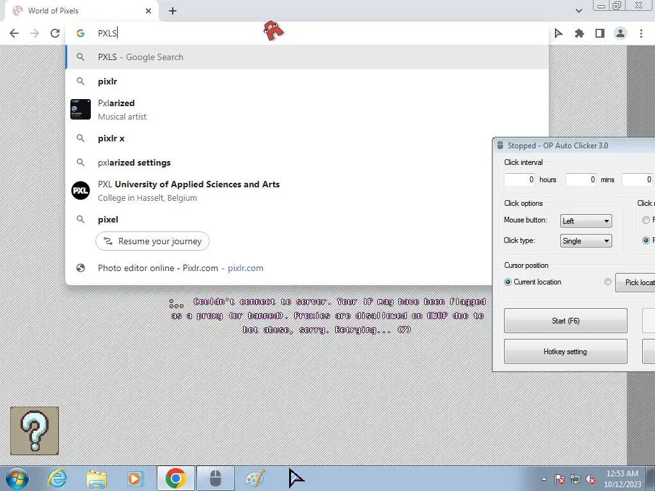Select the Pick location radio button
655x491 pixels.
point(608,282)
